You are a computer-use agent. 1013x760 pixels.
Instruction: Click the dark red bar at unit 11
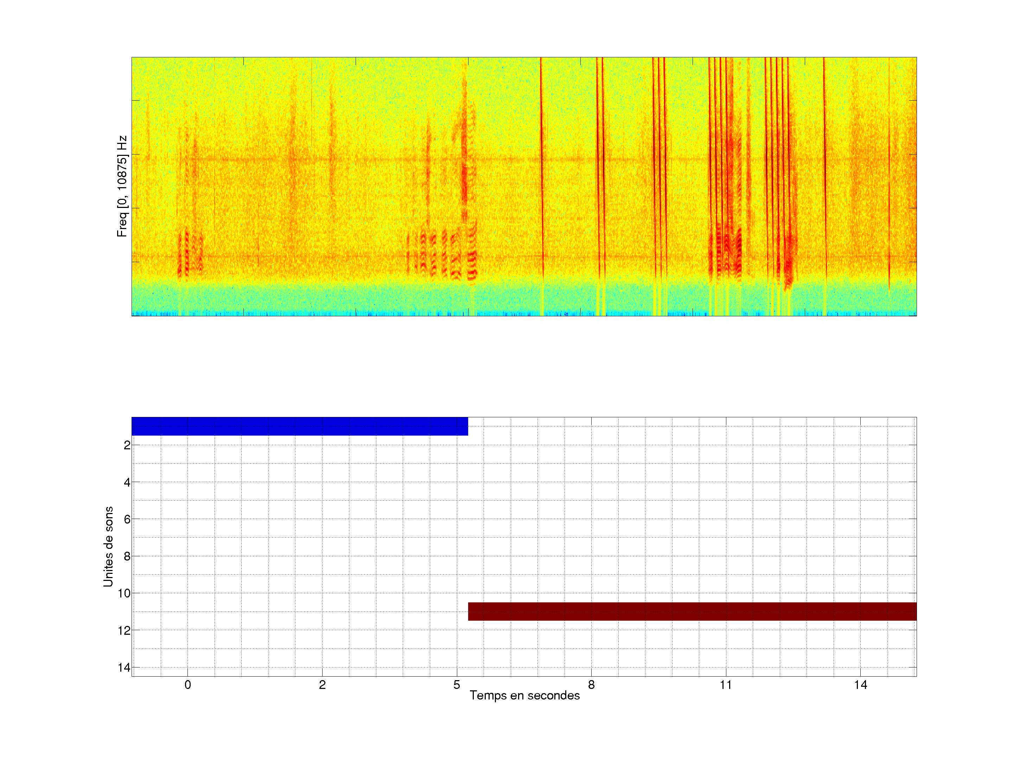692,612
